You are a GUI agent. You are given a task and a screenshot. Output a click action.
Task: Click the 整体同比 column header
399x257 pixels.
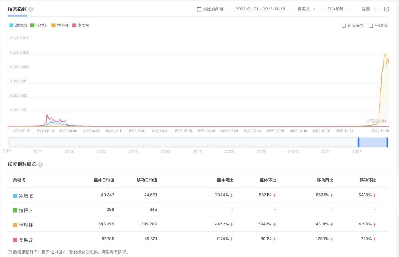pyautogui.click(x=225, y=180)
